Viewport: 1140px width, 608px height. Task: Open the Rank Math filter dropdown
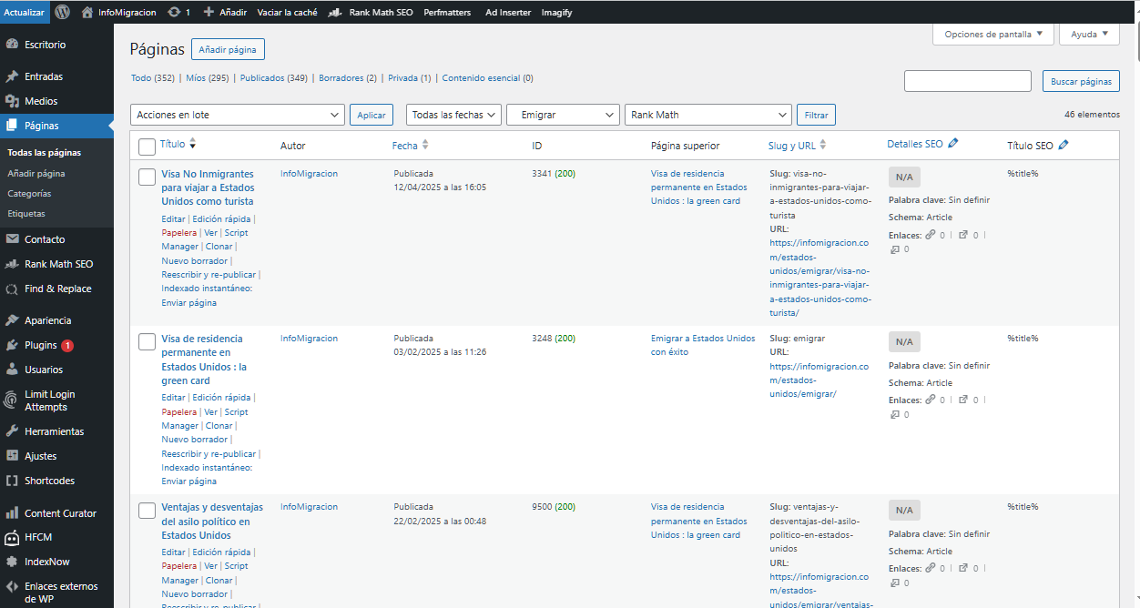tap(707, 115)
